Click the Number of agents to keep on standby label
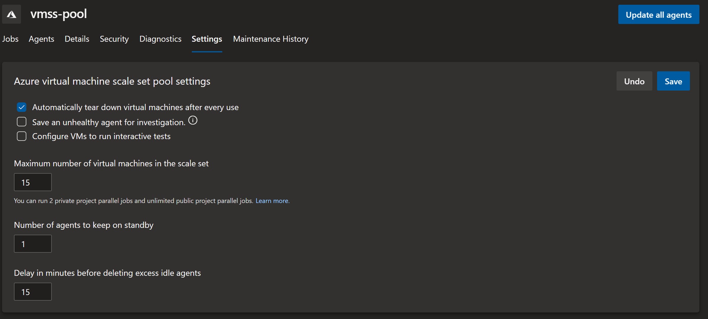708x319 pixels. (84, 225)
